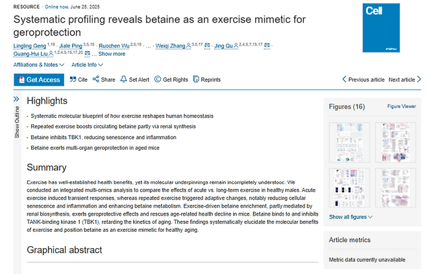This screenshot has width=427, height=274.
Task: Go to the Next article
Action: tap(404, 80)
